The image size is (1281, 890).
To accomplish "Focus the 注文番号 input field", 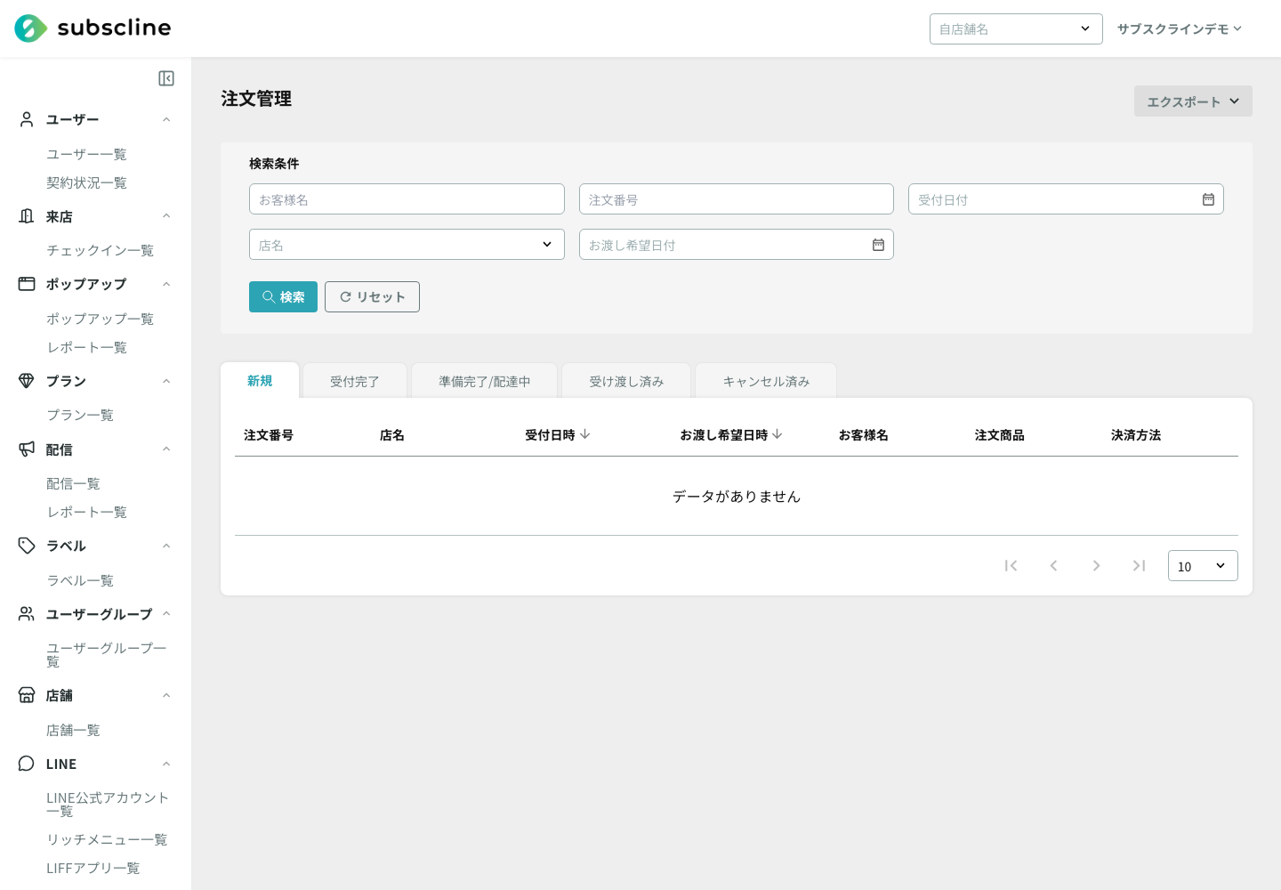I will (x=736, y=199).
